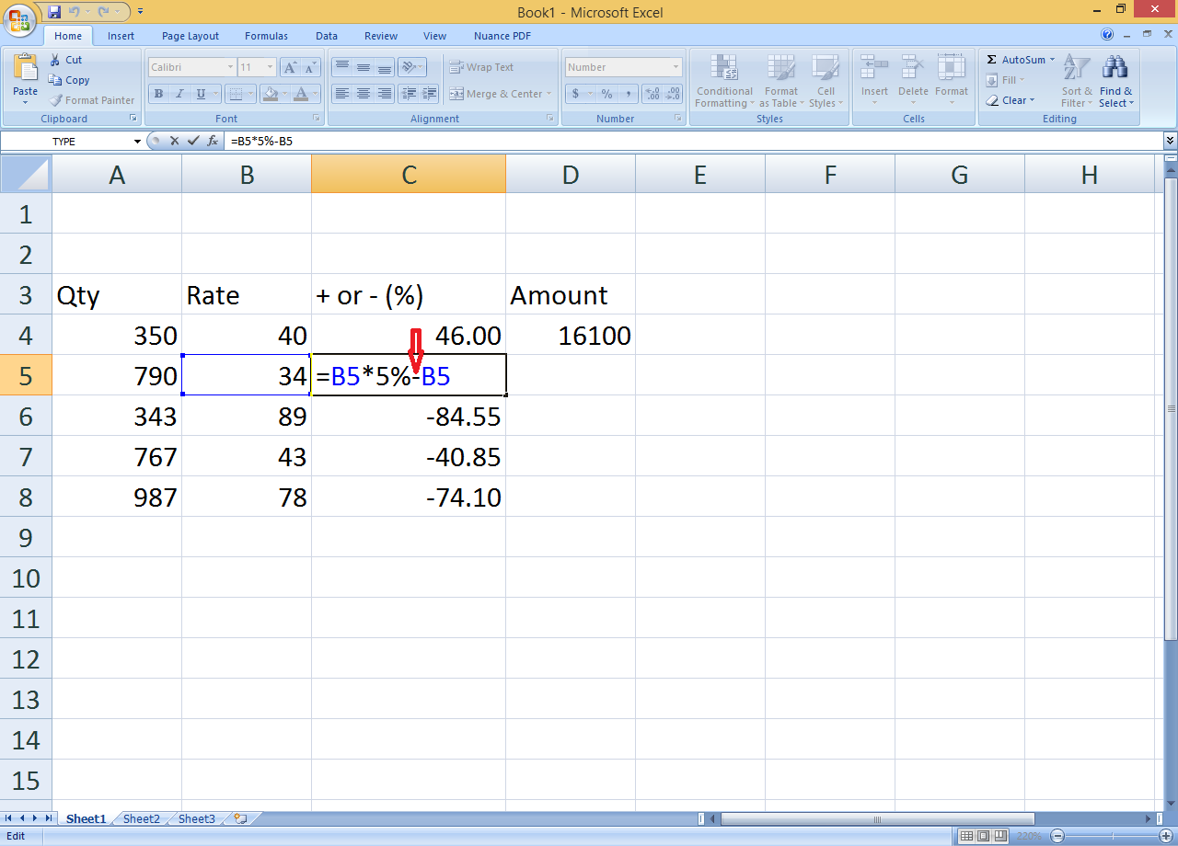Viewport: 1178px width, 846px height.
Task: Customize Quick Access Toolbar dropdown
Action: (x=140, y=12)
